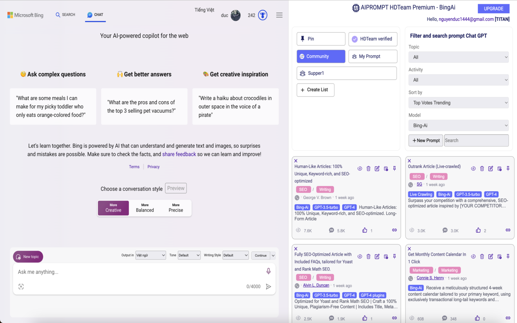Copy link of Human-Like Articles prompt
Viewport: 517px width, 323px height.
coord(394,230)
